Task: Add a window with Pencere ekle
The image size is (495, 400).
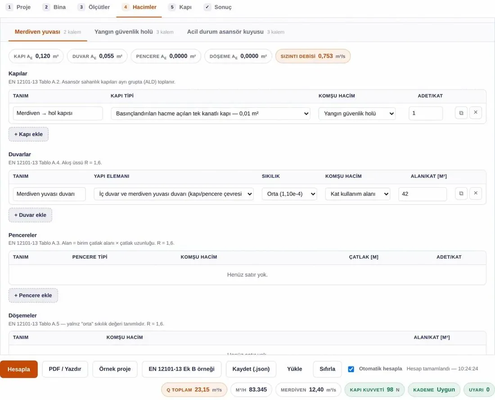Action: coord(33,296)
